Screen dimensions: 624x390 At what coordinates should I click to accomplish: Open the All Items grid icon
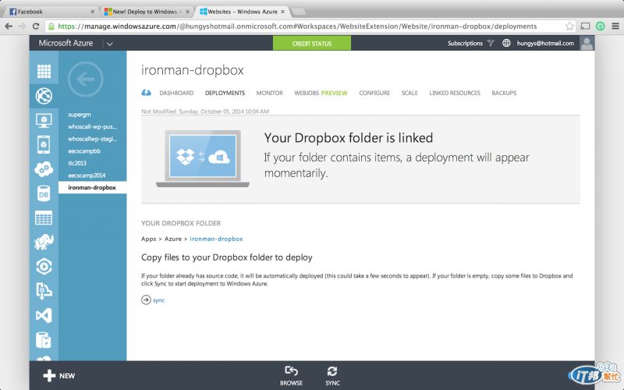click(x=44, y=71)
